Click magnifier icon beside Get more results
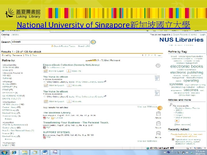The height and width of the screenshot is (155, 207). tap(171, 105)
